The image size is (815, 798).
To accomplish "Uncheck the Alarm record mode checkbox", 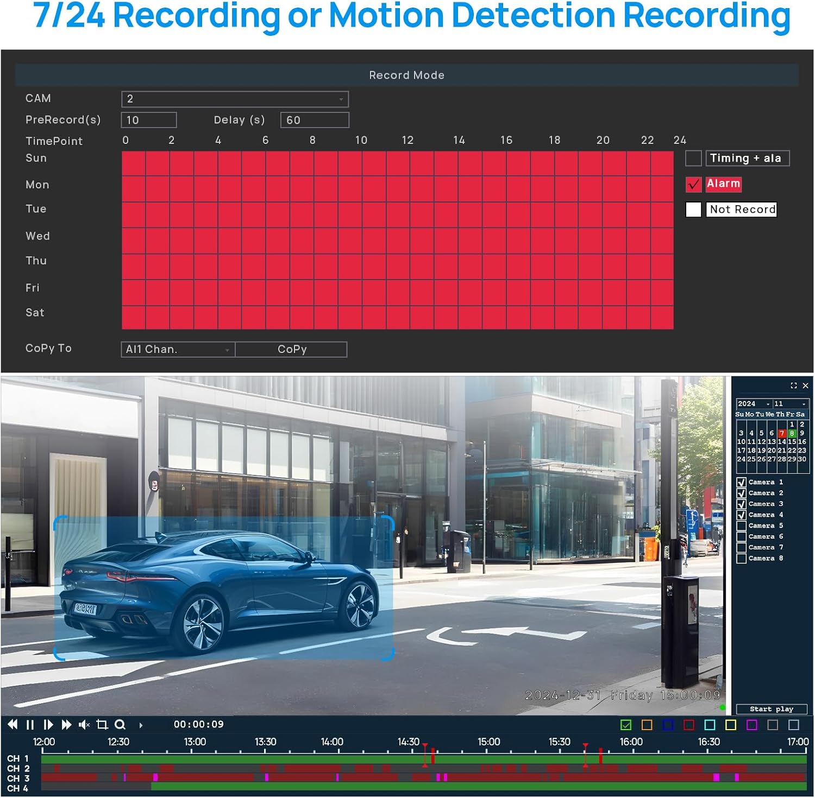I will click(x=693, y=185).
